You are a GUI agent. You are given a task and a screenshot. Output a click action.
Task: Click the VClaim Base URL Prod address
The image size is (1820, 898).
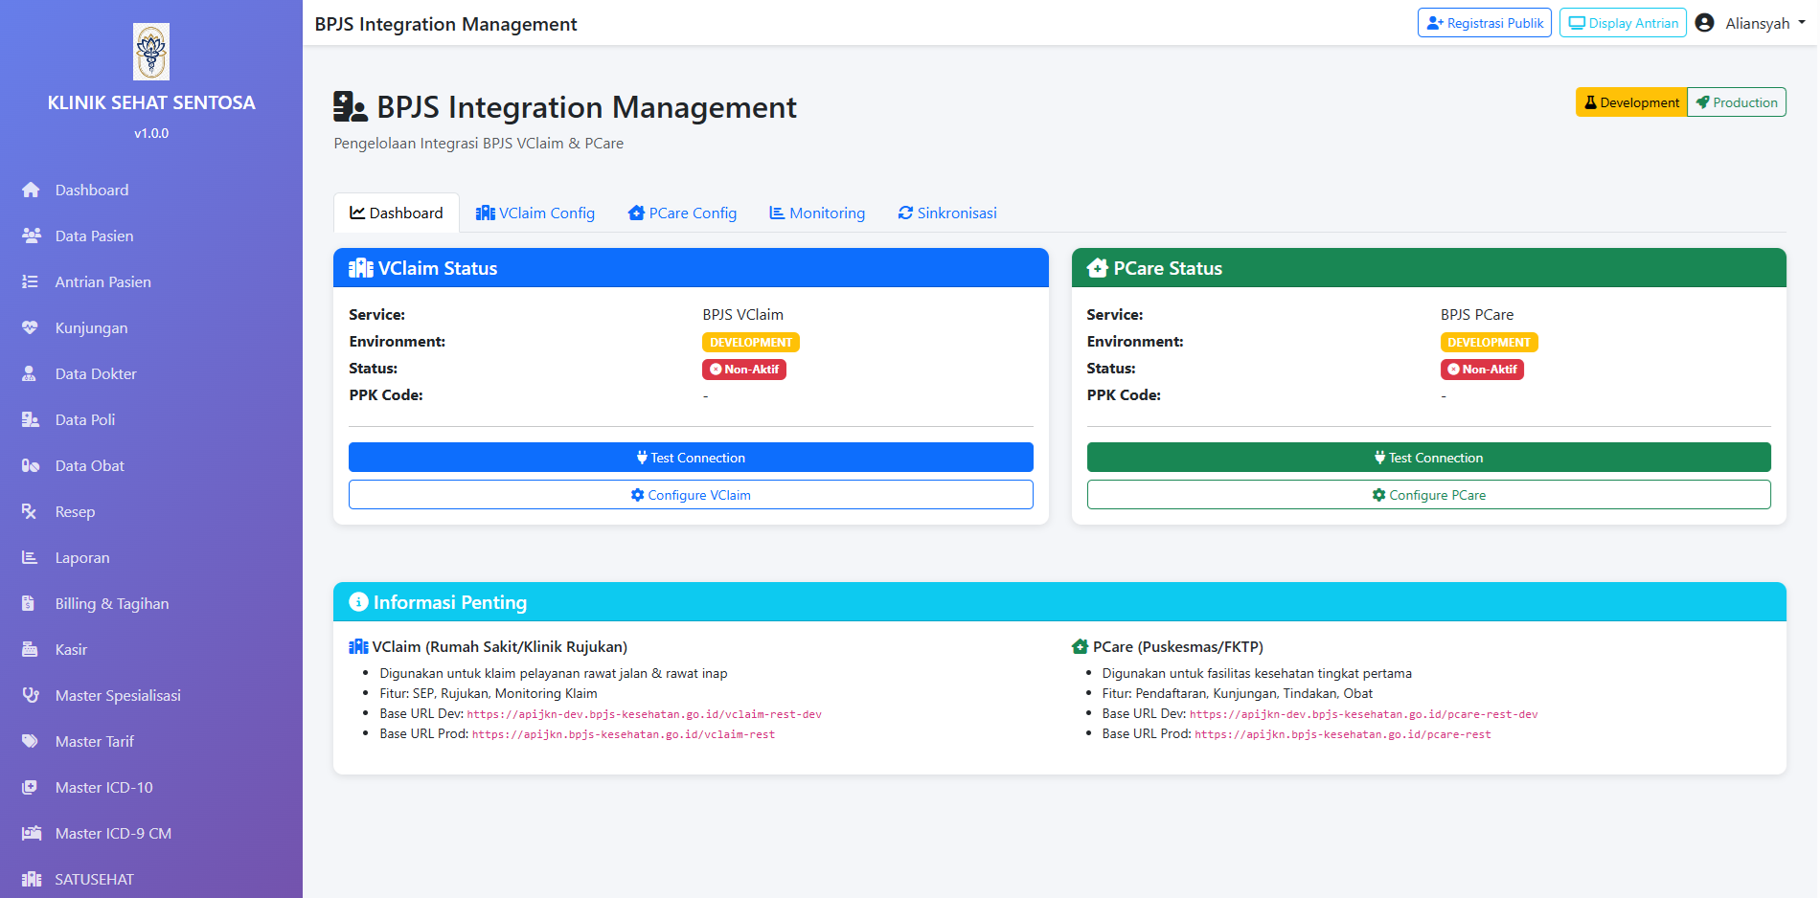[624, 734]
